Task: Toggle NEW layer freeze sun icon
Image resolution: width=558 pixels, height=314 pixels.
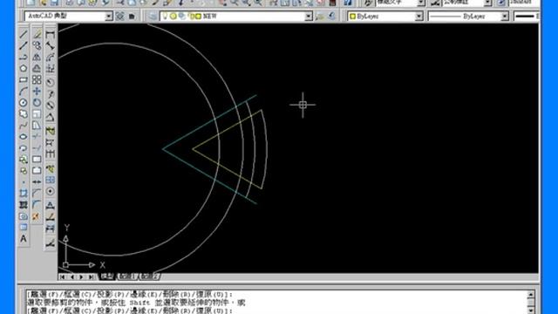Action: (x=173, y=17)
